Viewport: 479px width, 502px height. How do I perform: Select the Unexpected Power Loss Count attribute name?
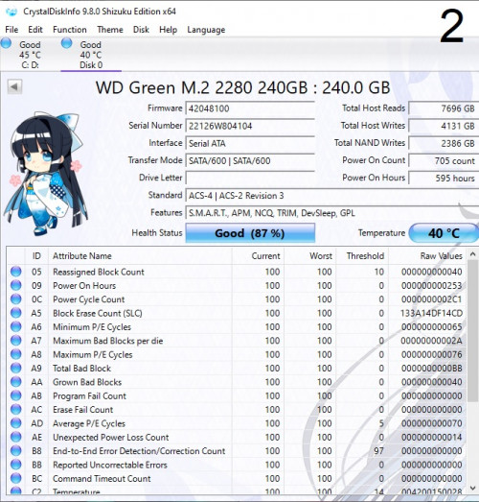110,438
